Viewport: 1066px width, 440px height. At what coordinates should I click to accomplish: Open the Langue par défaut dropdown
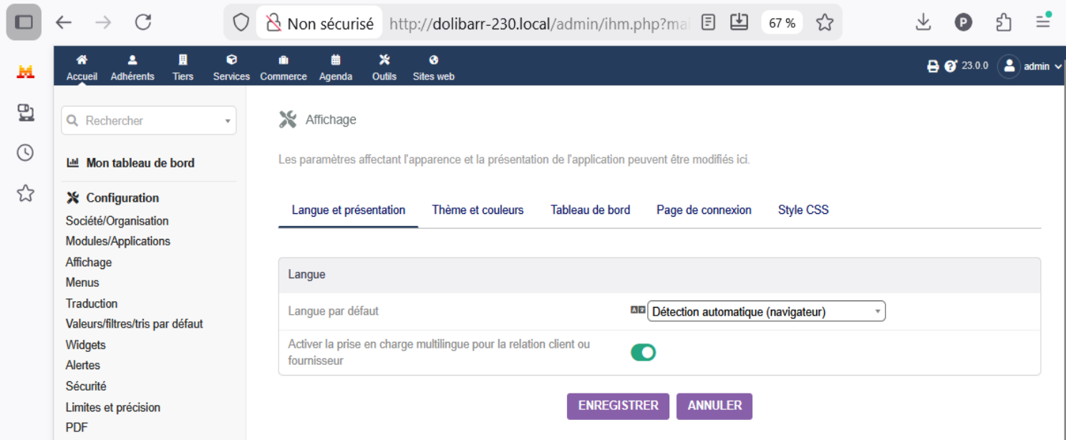click(766, 311)
